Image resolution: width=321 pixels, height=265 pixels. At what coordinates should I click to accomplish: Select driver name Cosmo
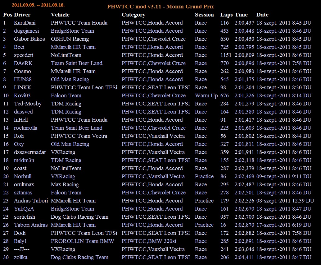coord(22,71)
